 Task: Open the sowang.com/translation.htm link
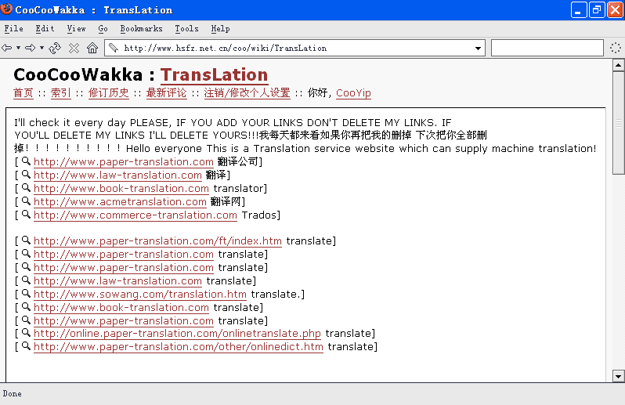pos(140,295)
